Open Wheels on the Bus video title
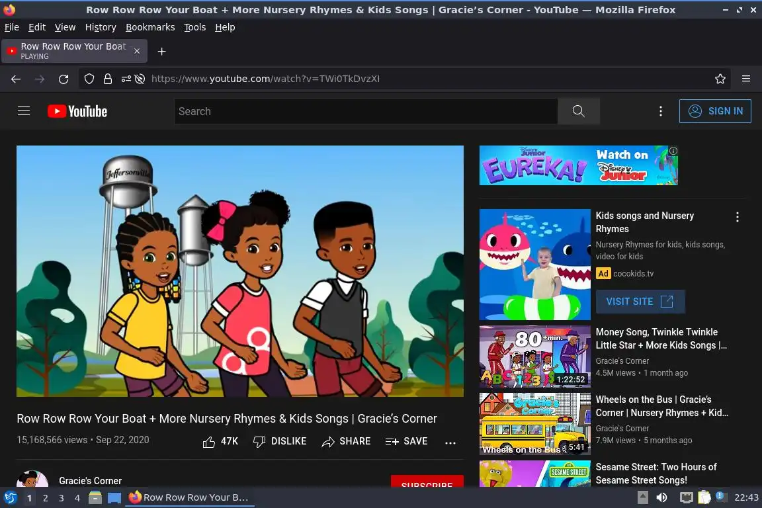The height and width of the screenshot is (508, 762). pyautogui.click(x=662, y=406)
